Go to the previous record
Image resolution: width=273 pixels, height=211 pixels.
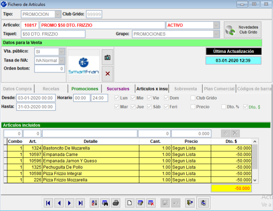[59, 203]
